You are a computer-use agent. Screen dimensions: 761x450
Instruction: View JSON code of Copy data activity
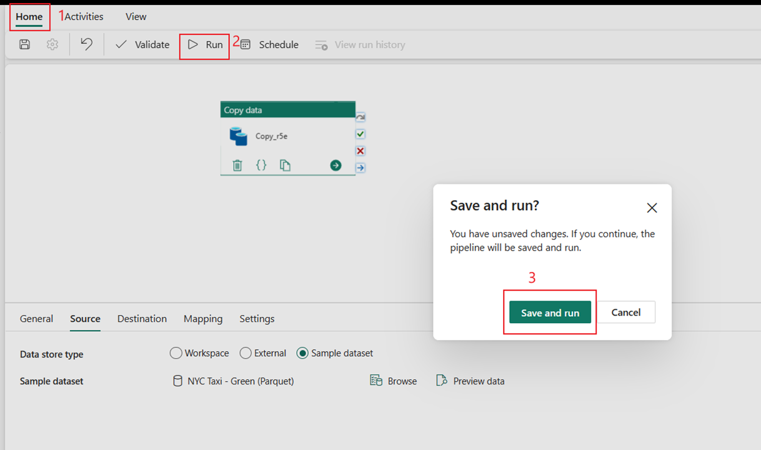(261, 165)
